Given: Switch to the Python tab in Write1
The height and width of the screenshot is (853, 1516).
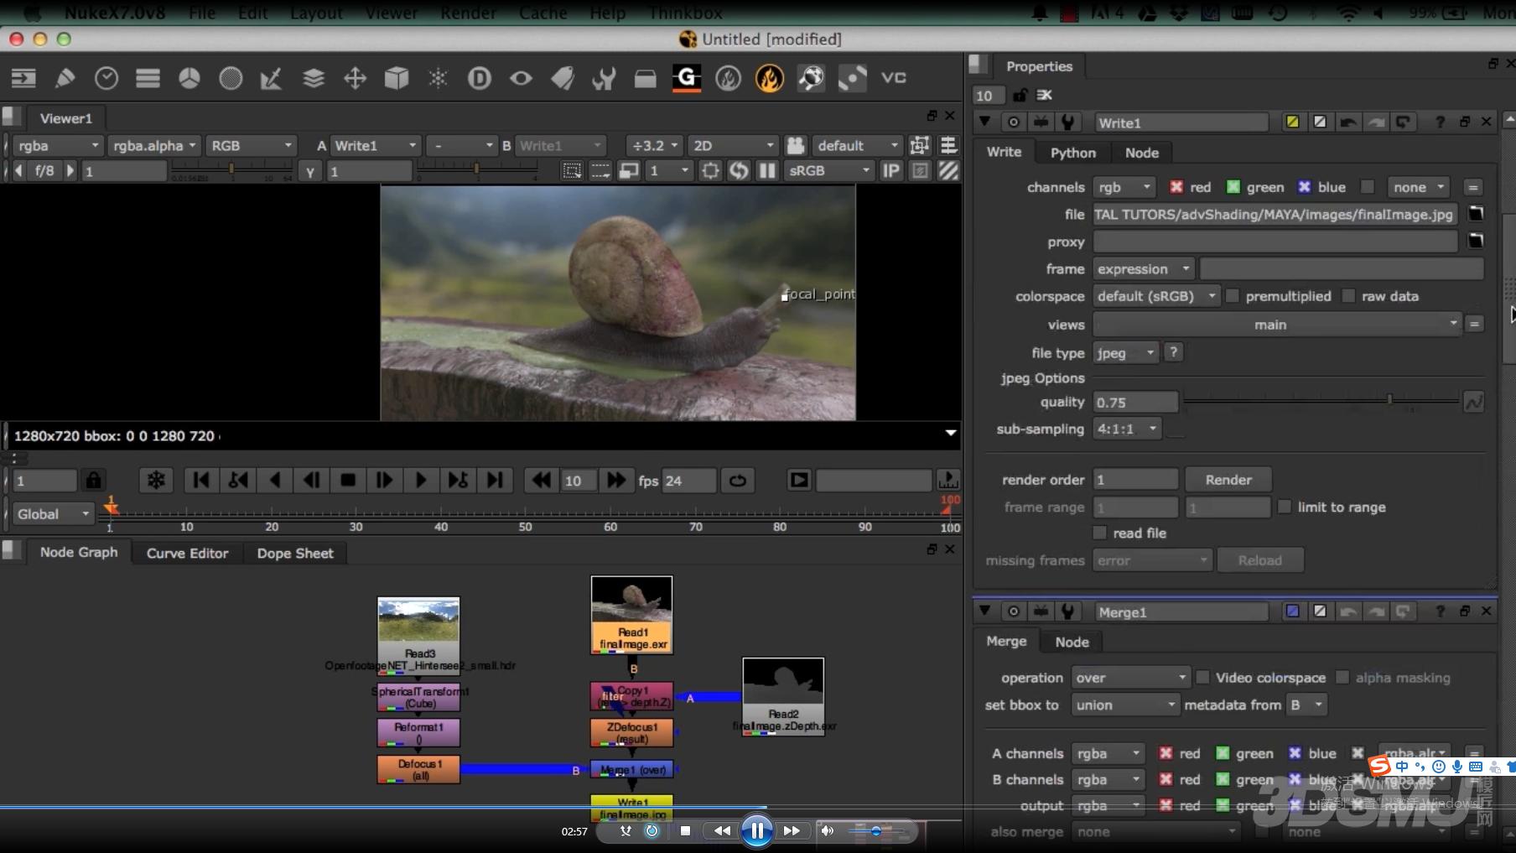Looking at the screenshot, I should pyautogui.click(x=1072, y=153).
